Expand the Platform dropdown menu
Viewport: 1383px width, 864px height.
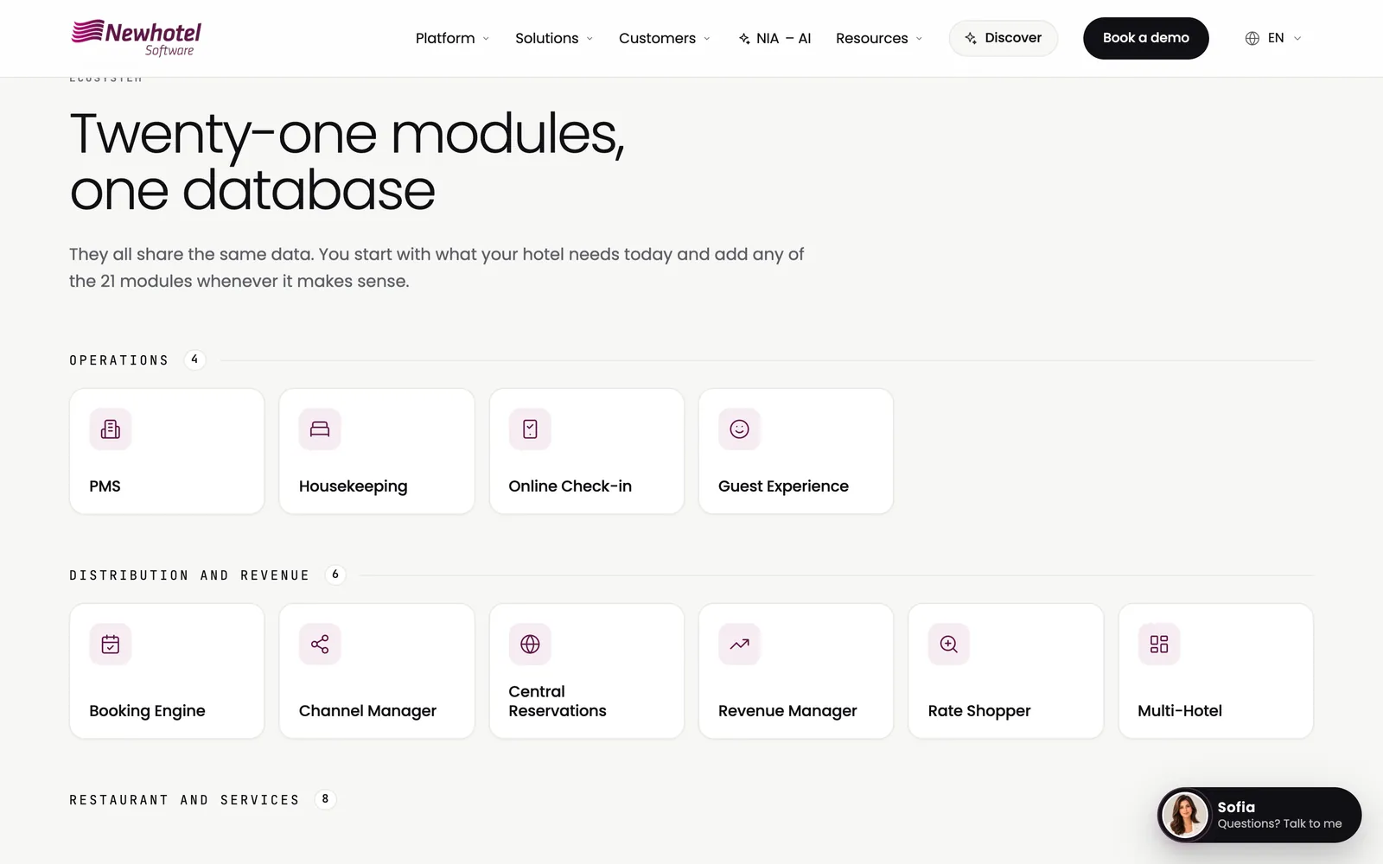[452, 38]
